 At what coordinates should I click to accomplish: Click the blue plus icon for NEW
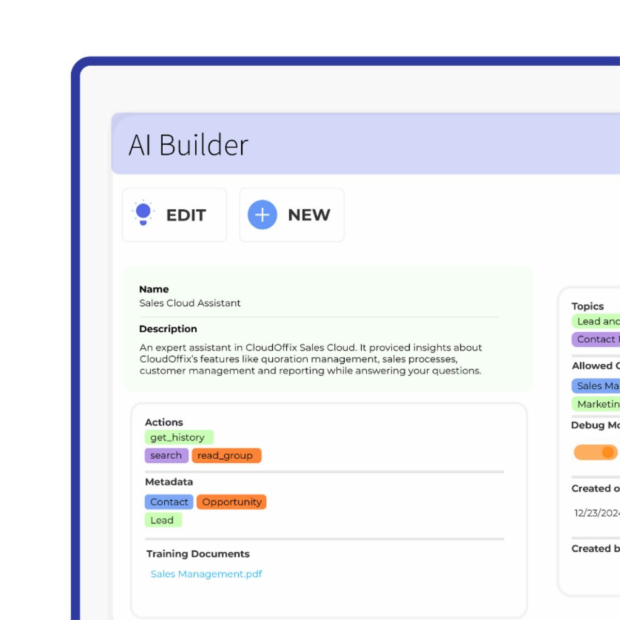click(x=262, y=215)
